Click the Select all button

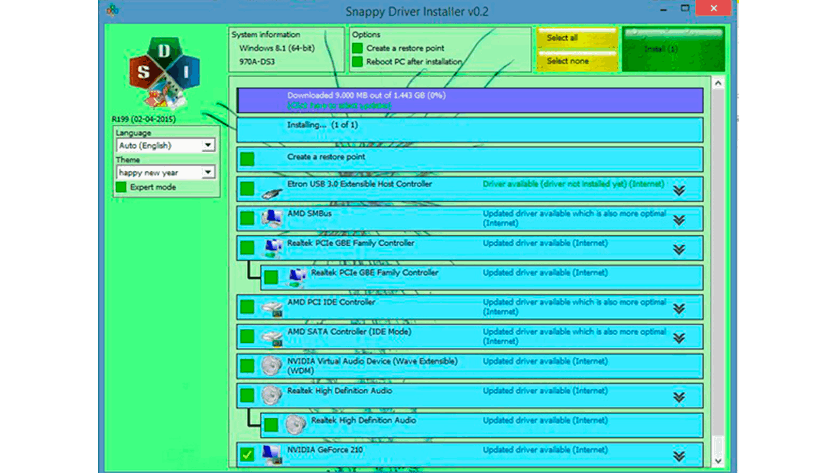coord(577,38)
